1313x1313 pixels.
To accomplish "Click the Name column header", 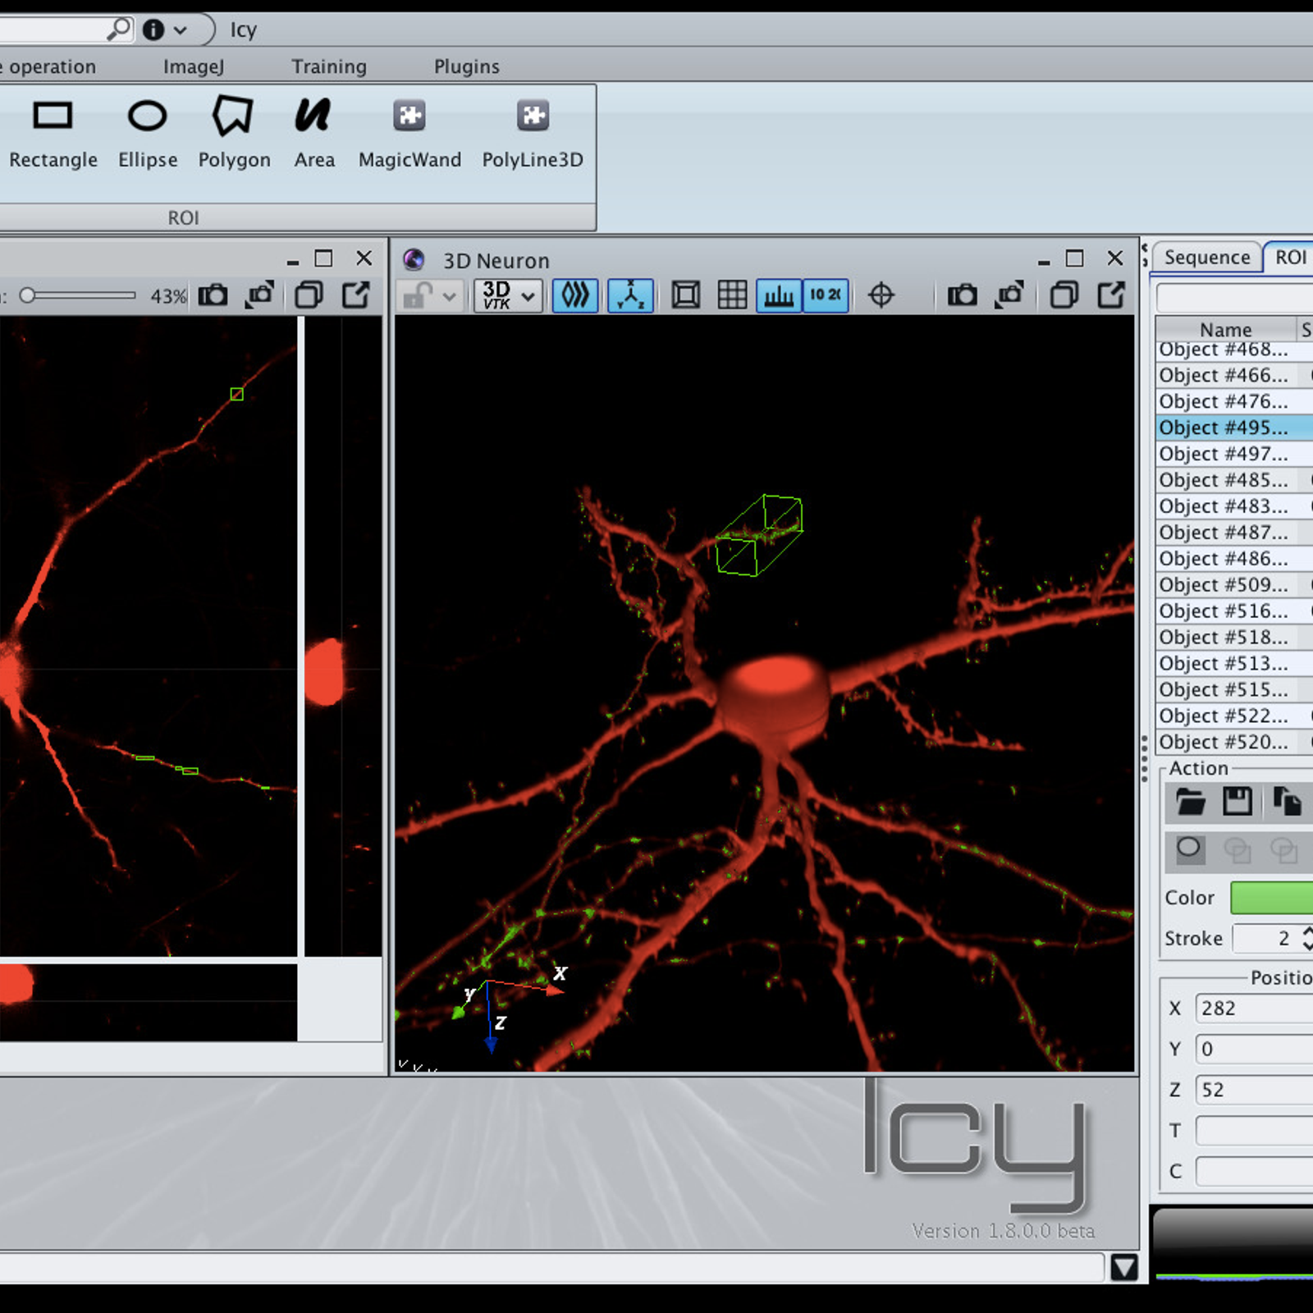I will (x=1225, y=329).
